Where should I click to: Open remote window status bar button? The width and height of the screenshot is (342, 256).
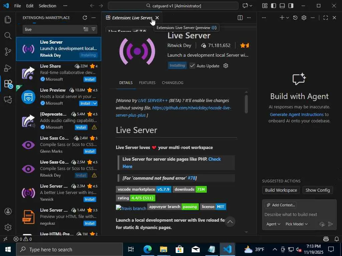[5, 239]
